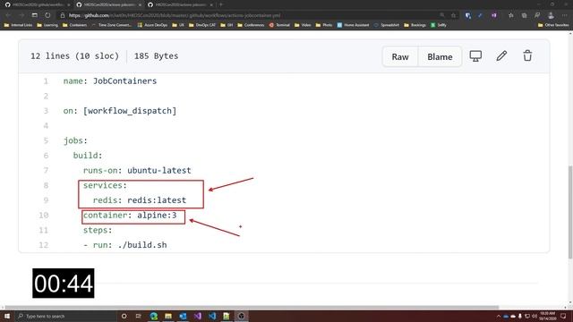Open File Explorer from taskbar
The image size is (573, 322).
click(168, 316)
